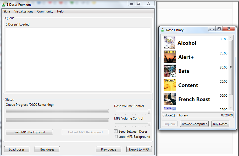Click the Dose Library vertical scrollbar thumb
Screen dimensions: 239x156
click(x=231, y=67)
